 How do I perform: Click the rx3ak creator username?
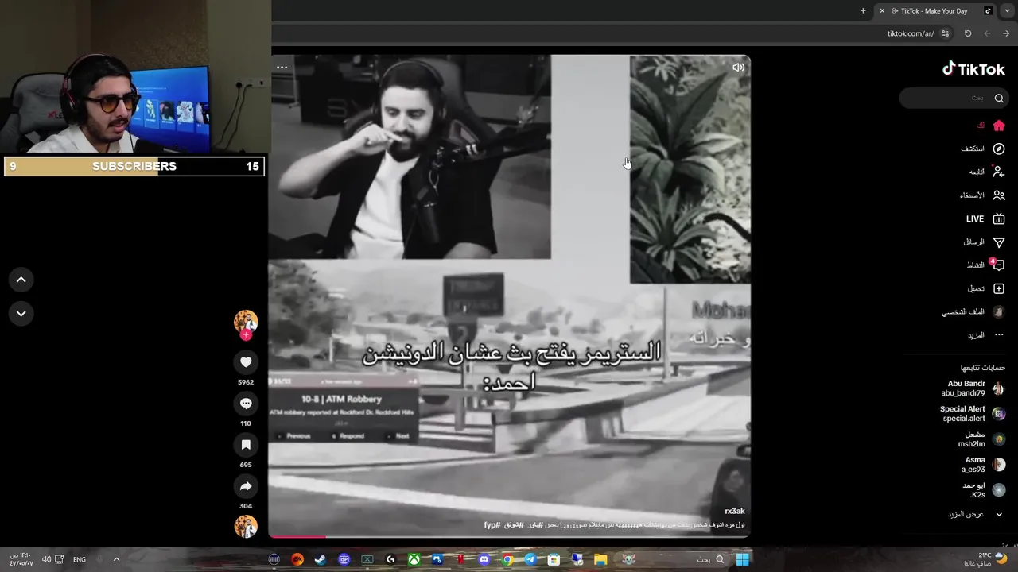click(x=735, y=511)
